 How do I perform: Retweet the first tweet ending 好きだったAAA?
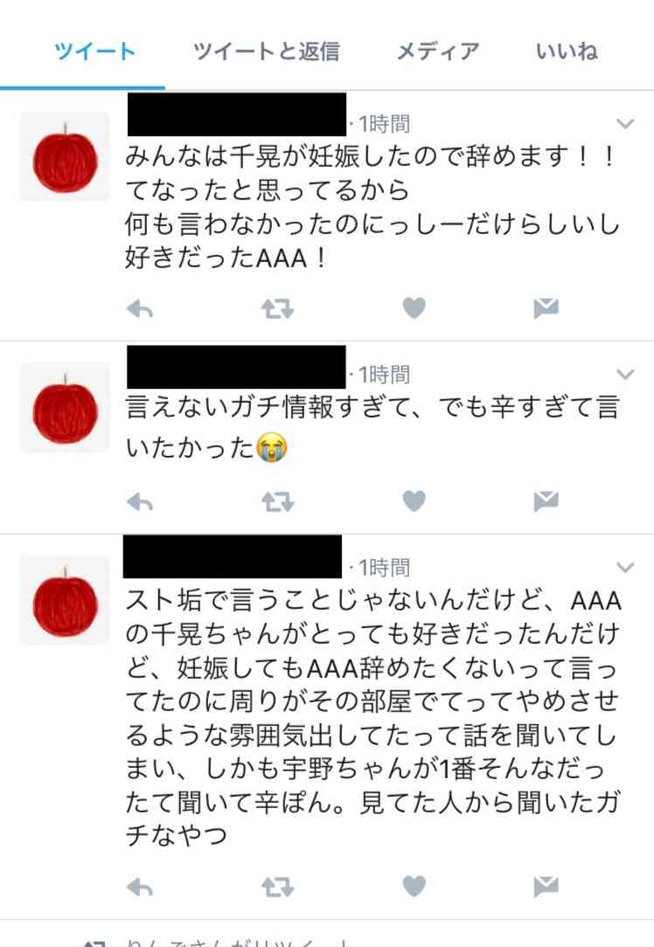click(x=277, y=309)
